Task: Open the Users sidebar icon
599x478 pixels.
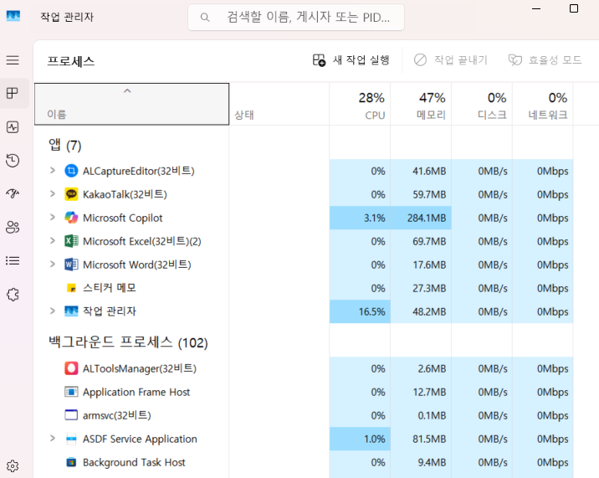Action: 13,227
